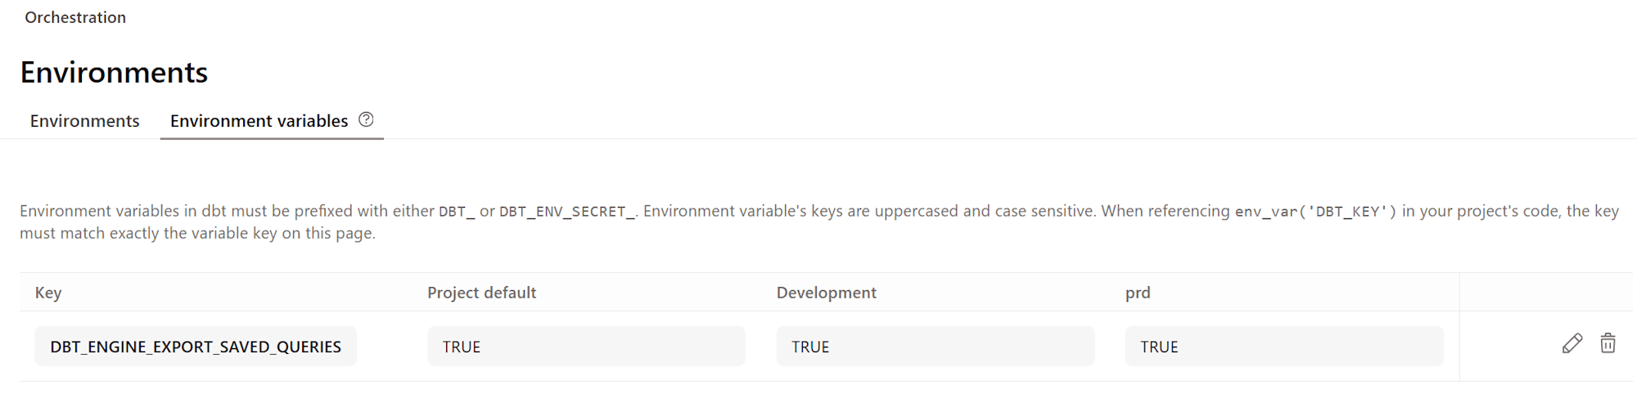This screenshot has height=403, width=1637.
Task: Delete the variable with the trash icon
Action: 1608,343
